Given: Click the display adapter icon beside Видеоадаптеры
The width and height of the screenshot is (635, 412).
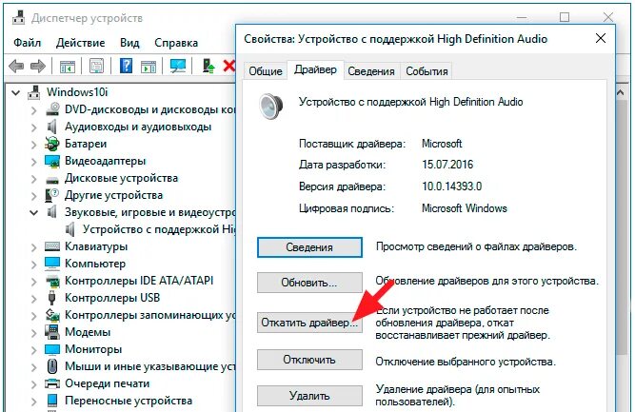Looking at the screenshot, I should click(x=52, y=161).
